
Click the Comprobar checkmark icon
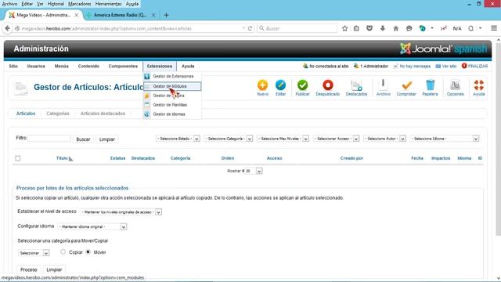406,85
